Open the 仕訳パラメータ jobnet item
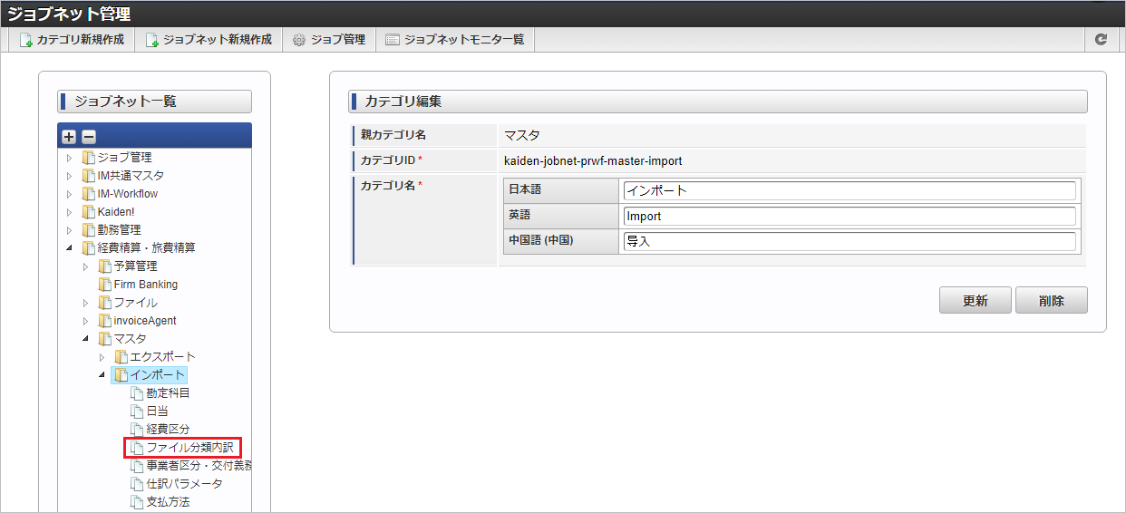This screenshot has width=1126, height=513. [x=185, y=484]
